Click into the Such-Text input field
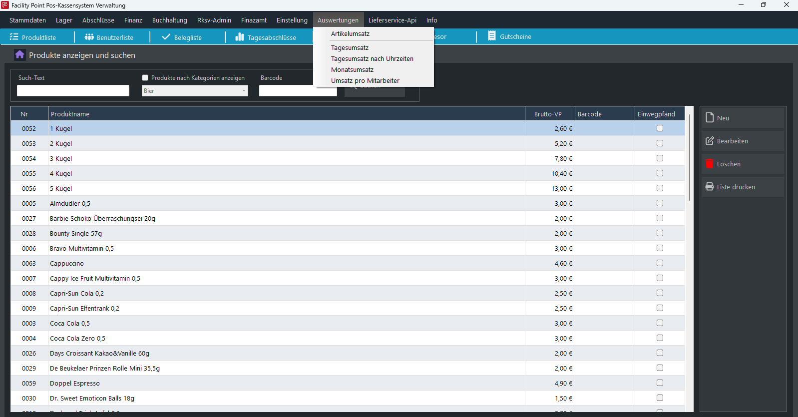This screenshot has height=417, width=798. click(73, 90)
